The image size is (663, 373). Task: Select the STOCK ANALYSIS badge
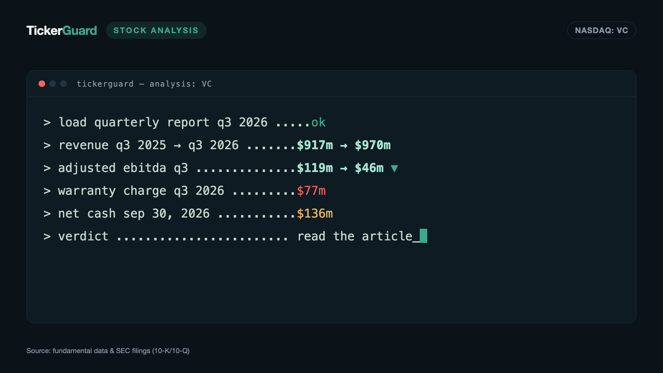pos(156,30)
